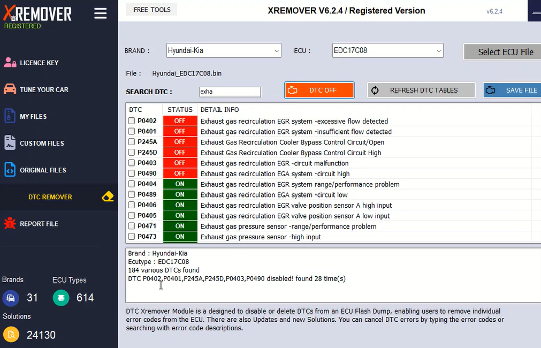Open the ECU dropdown showing EDC17C08

(388, 50)
